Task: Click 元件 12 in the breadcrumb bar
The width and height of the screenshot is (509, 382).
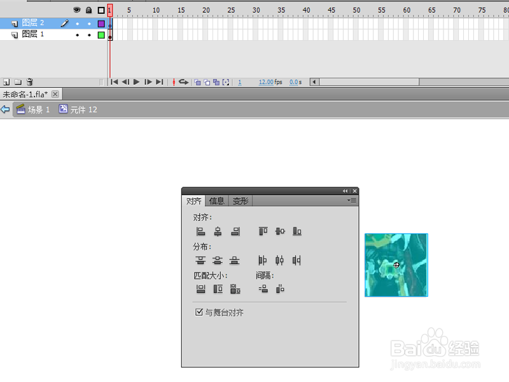Action: pyautogui.click(x=78, y=110)
